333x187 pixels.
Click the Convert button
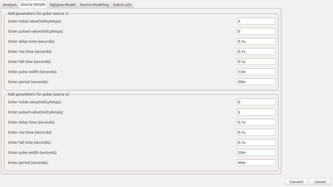296,182
